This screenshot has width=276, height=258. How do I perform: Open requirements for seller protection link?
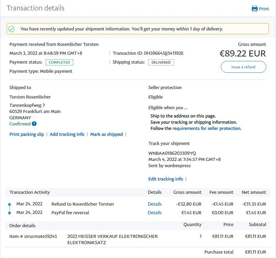point(206,128)
